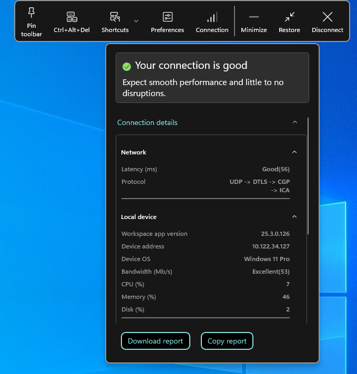Screen dimensions: 357x374
Task: Click the Restore arrows icon
Action: tap(289, 17)
